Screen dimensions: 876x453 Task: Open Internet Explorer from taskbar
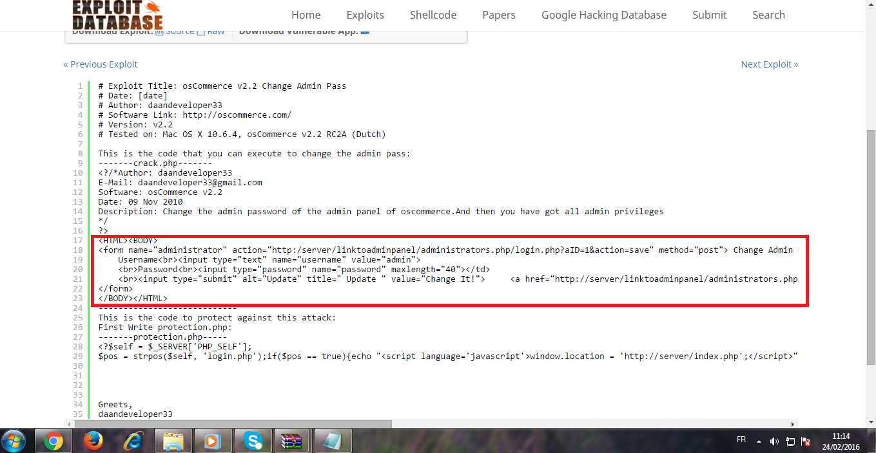(133, 441)
